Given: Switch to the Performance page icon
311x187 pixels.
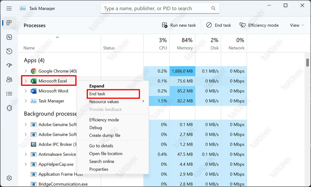Looking at the screenshot, I should pyautogui.click(x=9, y=37).
